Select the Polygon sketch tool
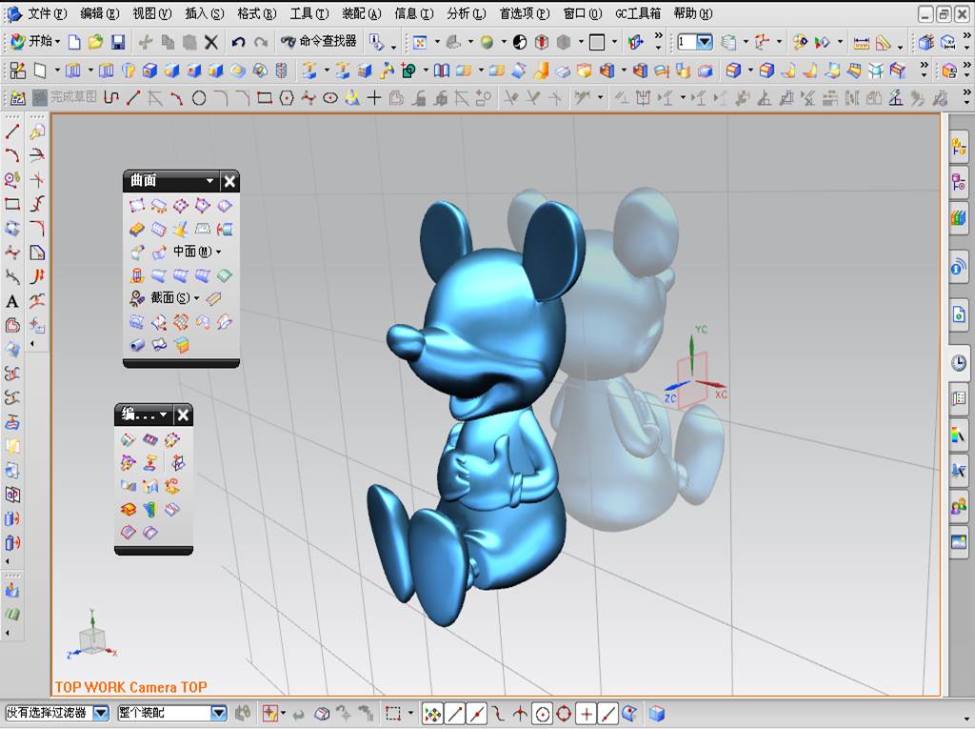Screen dimensions: 975x729 (x=286, y=97)
